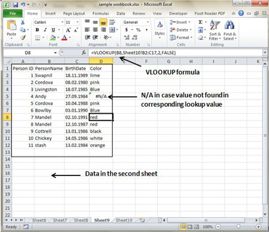
Task: Click the AutoSum sigma icon
Action: tap(200, 22)
